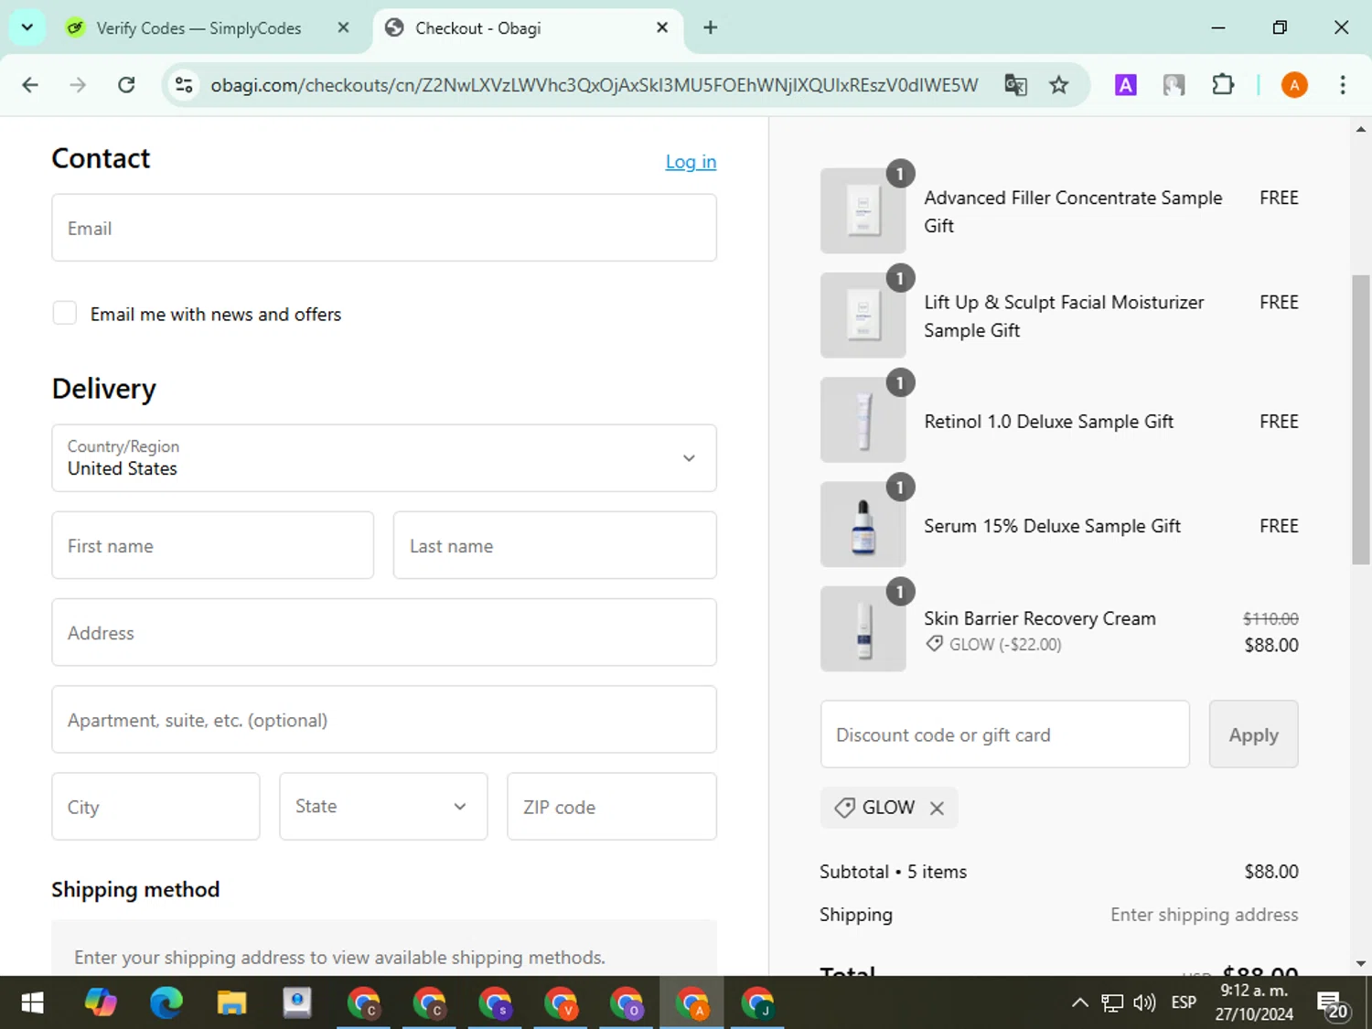This screenshot has width=1372, height=1029.
Task: Click the Last name field
Action: pos(555,545)
